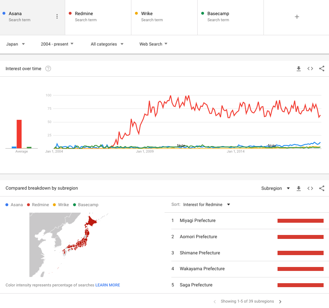The image size is (329, 308).
Task: Click the 'Interest over time' heading
Action: pos(23,69)
